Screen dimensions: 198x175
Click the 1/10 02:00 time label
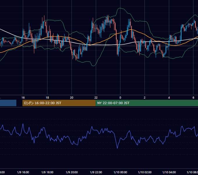(x=145, y=172)
